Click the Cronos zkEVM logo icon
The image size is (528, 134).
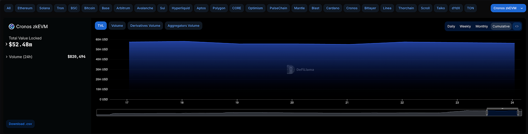(11, 26)
